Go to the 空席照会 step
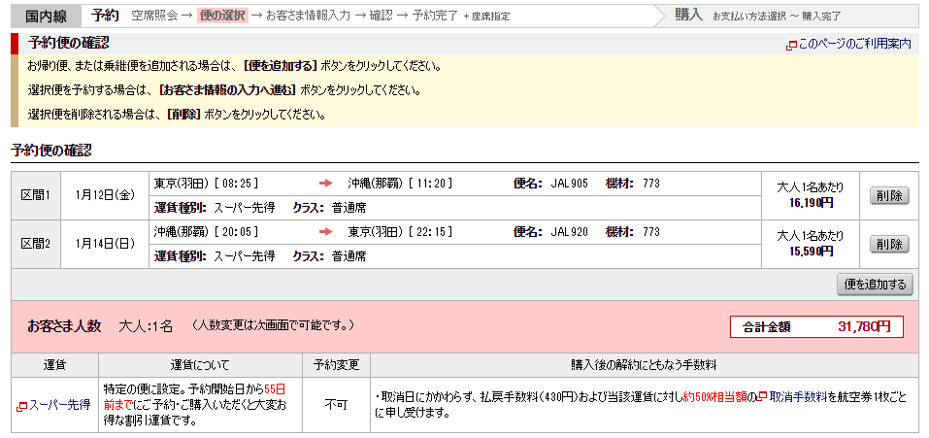The width and height of the screenshot is (929, 438). pos(154,16)
